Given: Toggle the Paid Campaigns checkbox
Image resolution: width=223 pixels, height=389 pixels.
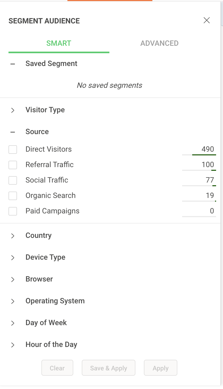Looking at the screenshot, I should [13, 211].
